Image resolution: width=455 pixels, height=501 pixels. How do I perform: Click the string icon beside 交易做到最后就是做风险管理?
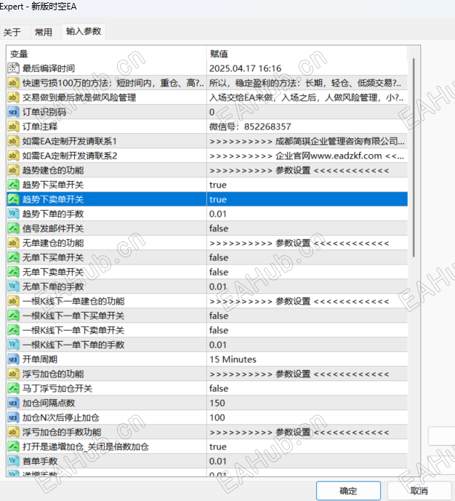click(13, 97)
